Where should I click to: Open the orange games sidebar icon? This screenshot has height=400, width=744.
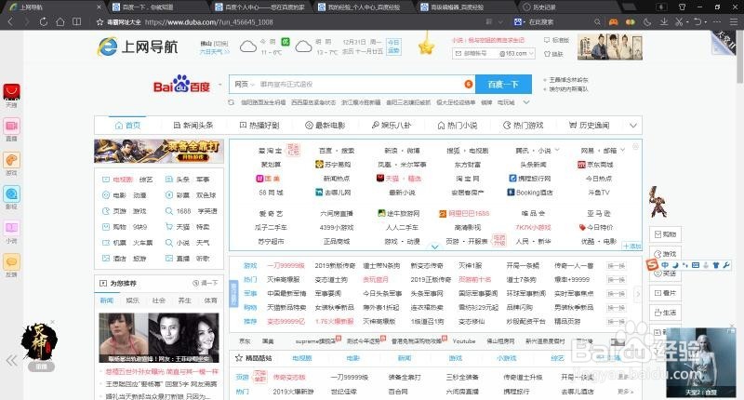coord(11,160)
